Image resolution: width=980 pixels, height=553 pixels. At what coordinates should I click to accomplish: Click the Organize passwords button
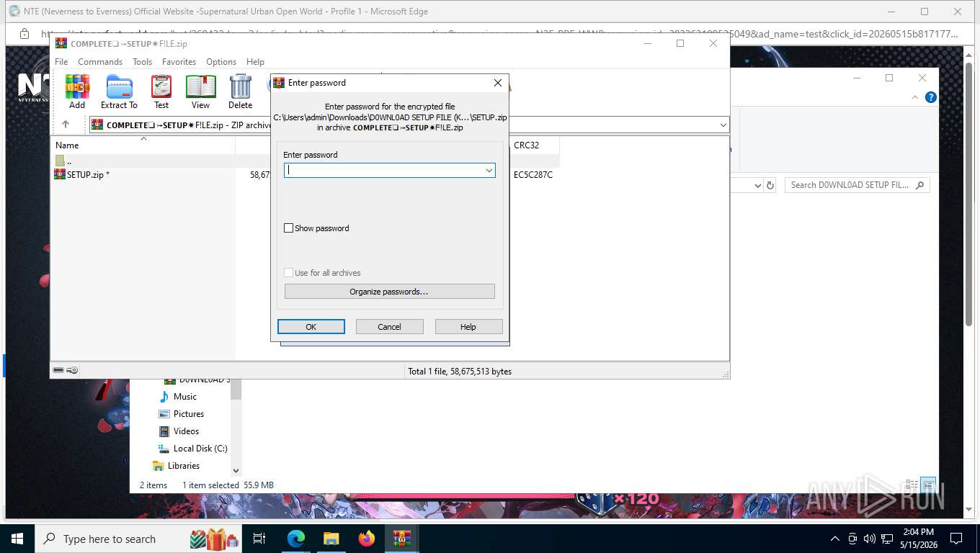389,292
